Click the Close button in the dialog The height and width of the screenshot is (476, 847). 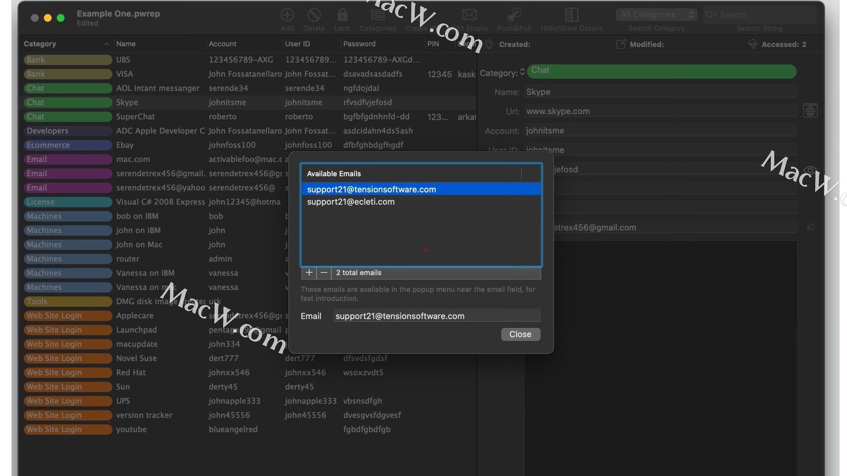coord(521,334)
